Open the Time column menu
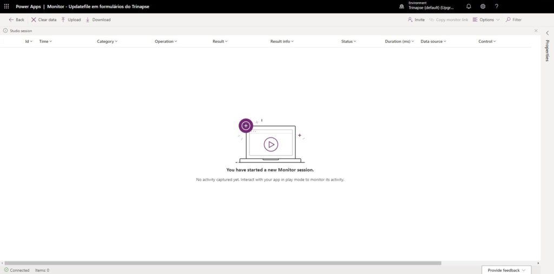This screenshot has height=274, width=554. (45, 41)
